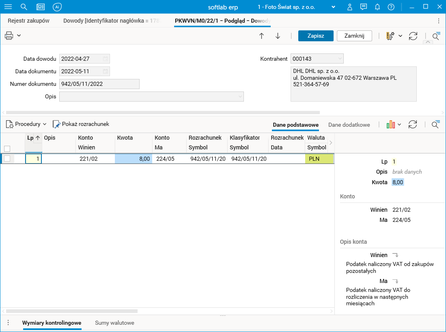The height and width of the screenshot is (332, 446).
Task: Click the 224/05 Konto Ma cell
Action: (x=170, y=159)
